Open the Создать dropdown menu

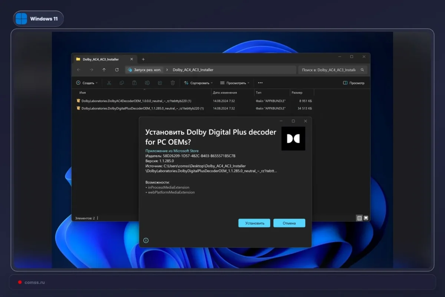coord(87,83)
